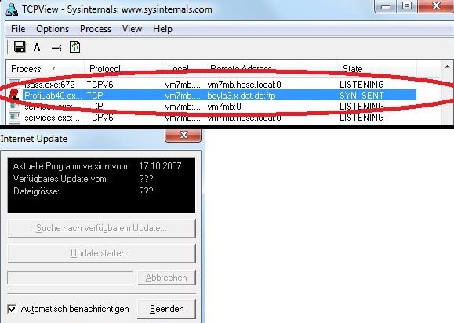Viewport: 454px width, 323px height.
Task: Click the update download progress bar
Action: point(70,278)
